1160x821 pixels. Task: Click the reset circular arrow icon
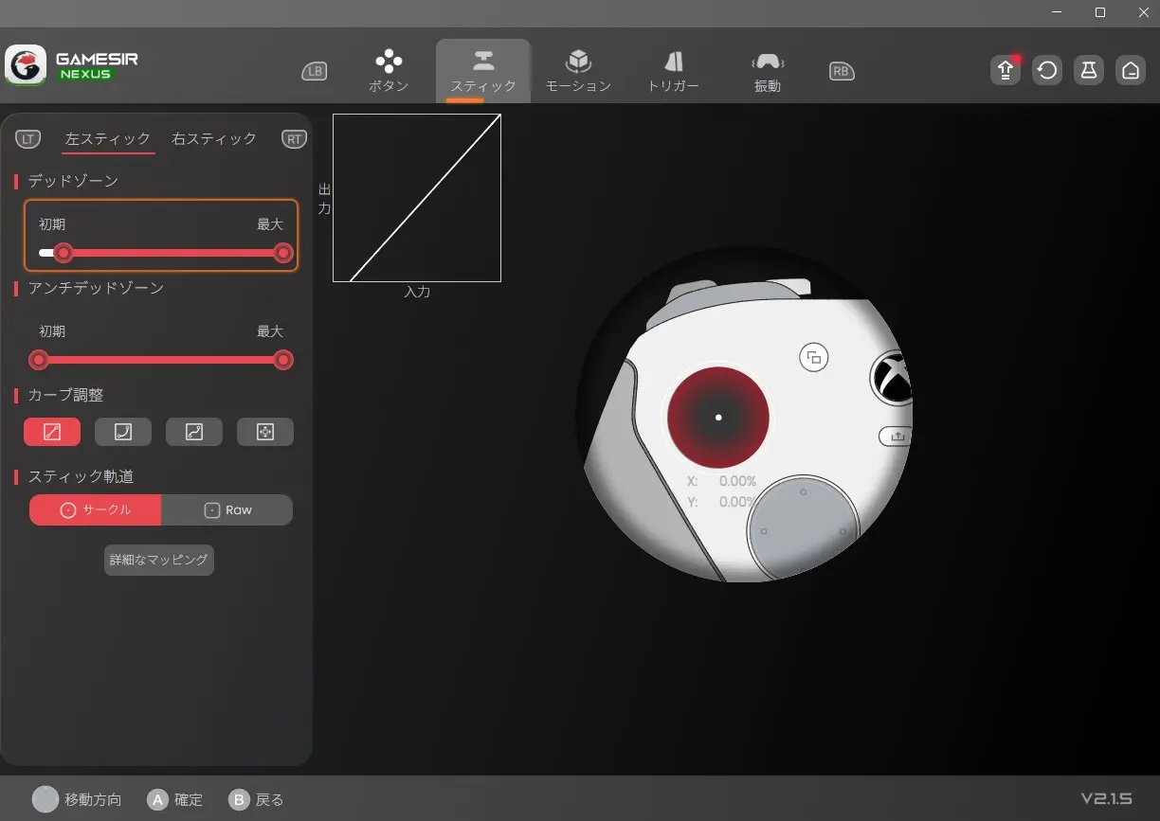click(x=1046, y=71)
